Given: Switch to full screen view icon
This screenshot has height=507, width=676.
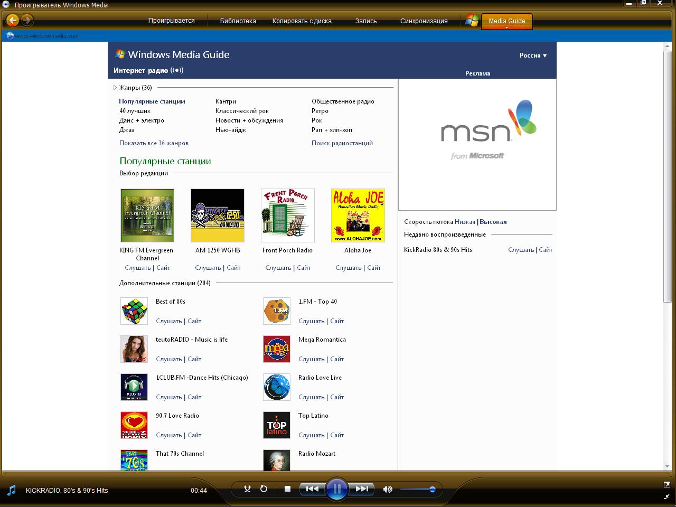Looking at the screenshot, I should (x=666, y=484).
